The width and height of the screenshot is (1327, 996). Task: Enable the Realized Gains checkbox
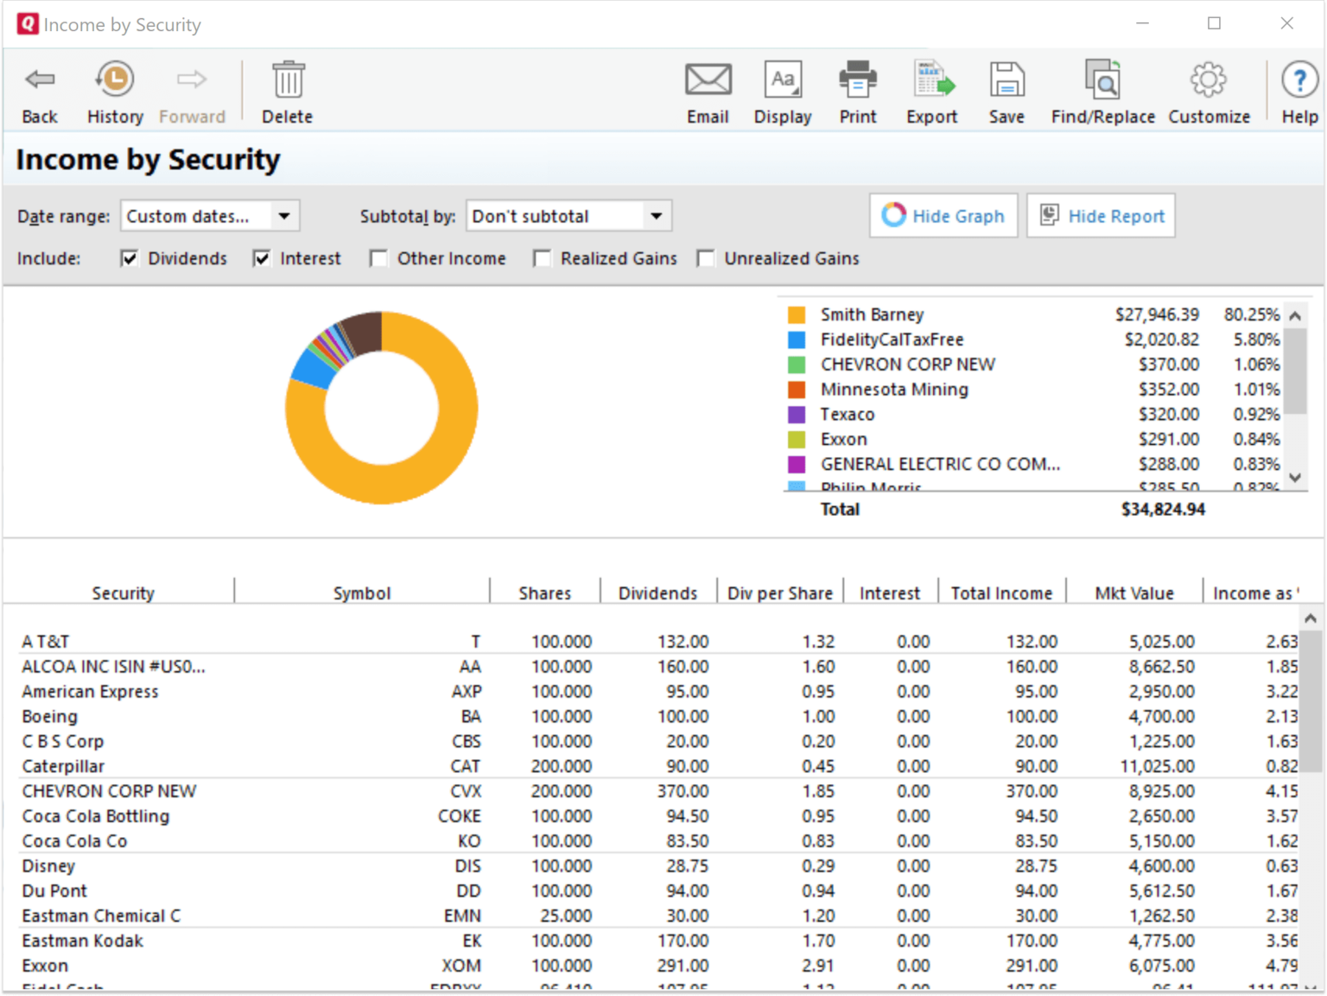click(543, 257)
